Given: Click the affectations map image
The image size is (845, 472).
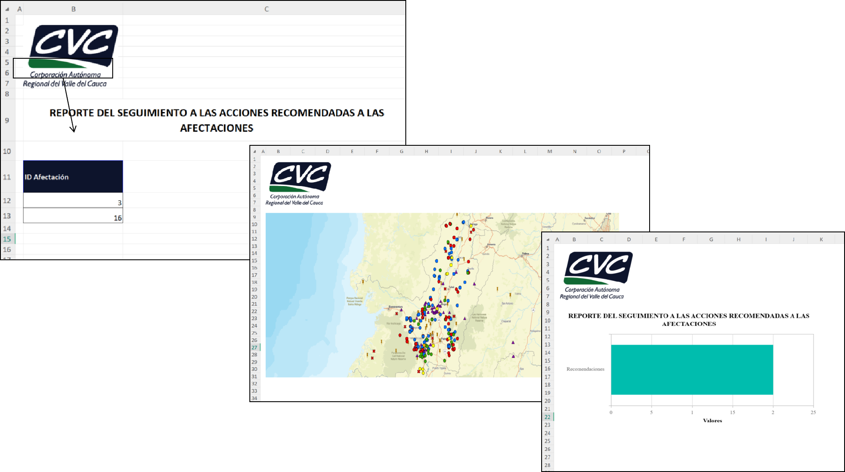Looking at the screenshot, I should [x=442, y=295].
